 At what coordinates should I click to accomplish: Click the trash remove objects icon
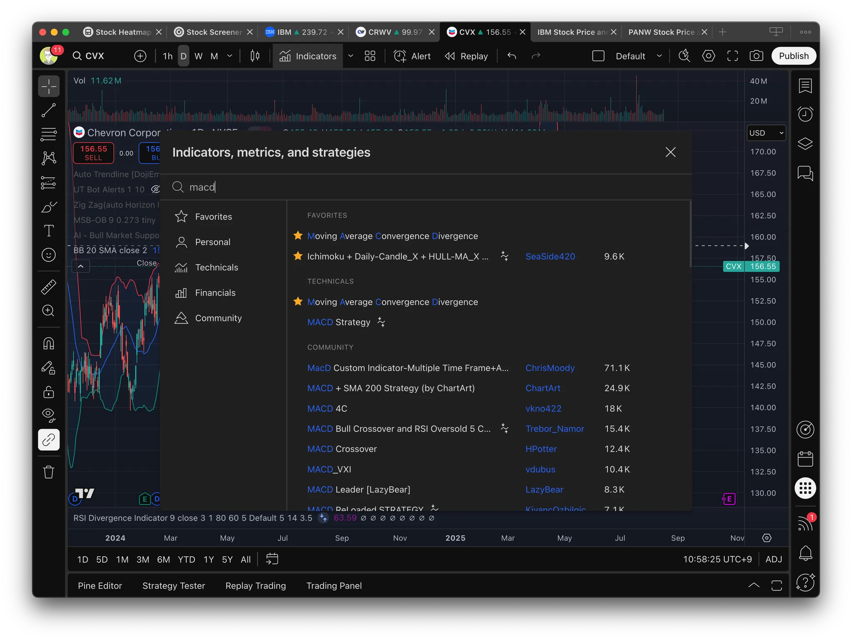pos(49,472)
